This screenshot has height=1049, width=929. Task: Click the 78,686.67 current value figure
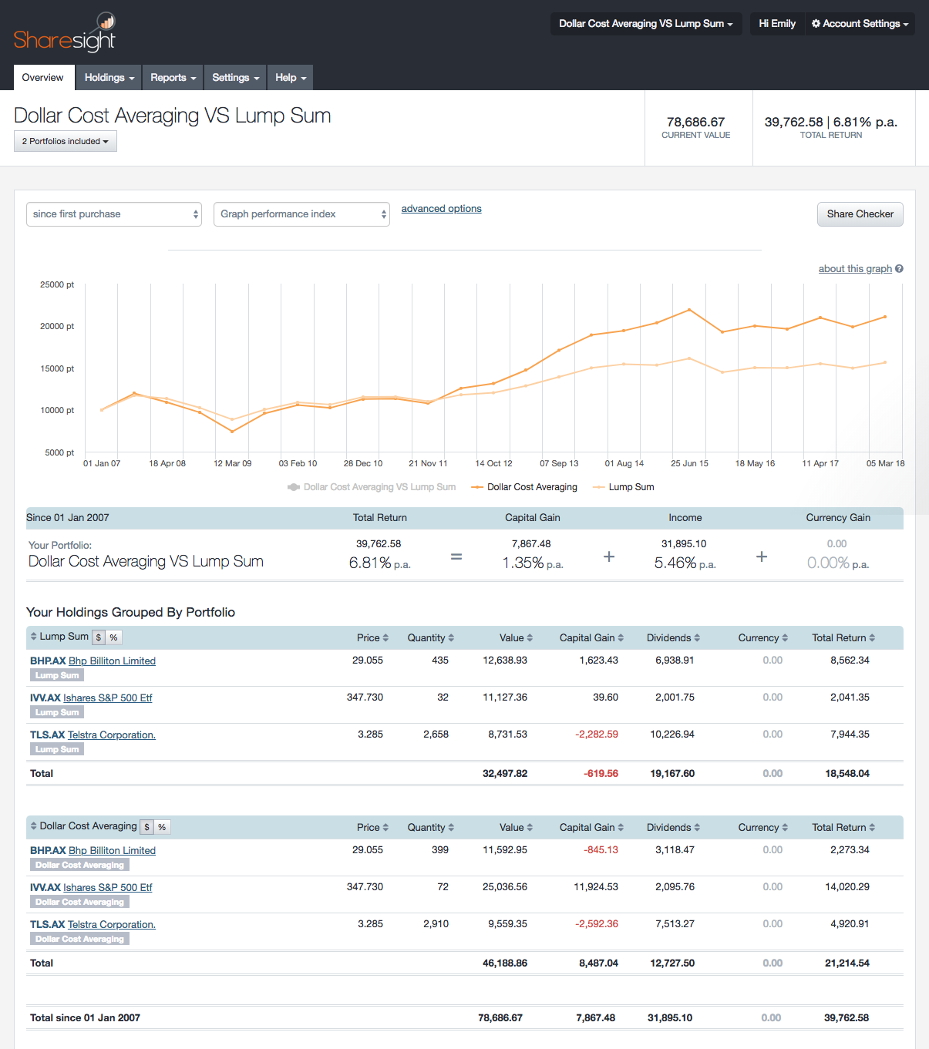pyautogui.click(x=696, y=122)
